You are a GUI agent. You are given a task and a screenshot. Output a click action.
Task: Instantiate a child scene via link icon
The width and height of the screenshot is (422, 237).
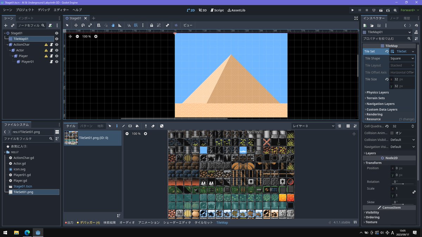coord(13,25)
